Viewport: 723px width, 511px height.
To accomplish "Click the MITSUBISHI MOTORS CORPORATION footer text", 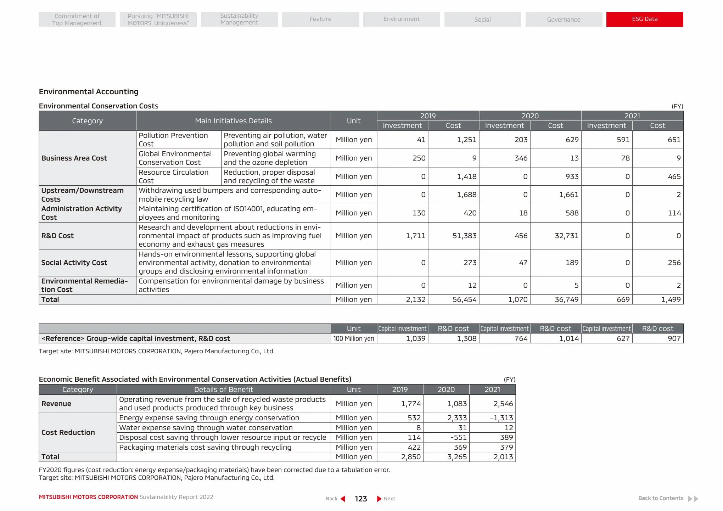I will (88, 497).
